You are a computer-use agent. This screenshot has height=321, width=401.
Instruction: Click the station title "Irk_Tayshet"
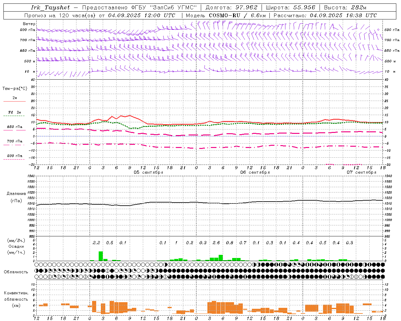click(x=50, y=8)
